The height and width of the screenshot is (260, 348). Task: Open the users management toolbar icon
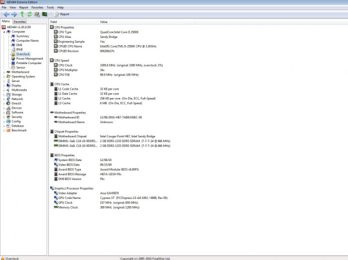pyautogui.click(x=37, y=14)
